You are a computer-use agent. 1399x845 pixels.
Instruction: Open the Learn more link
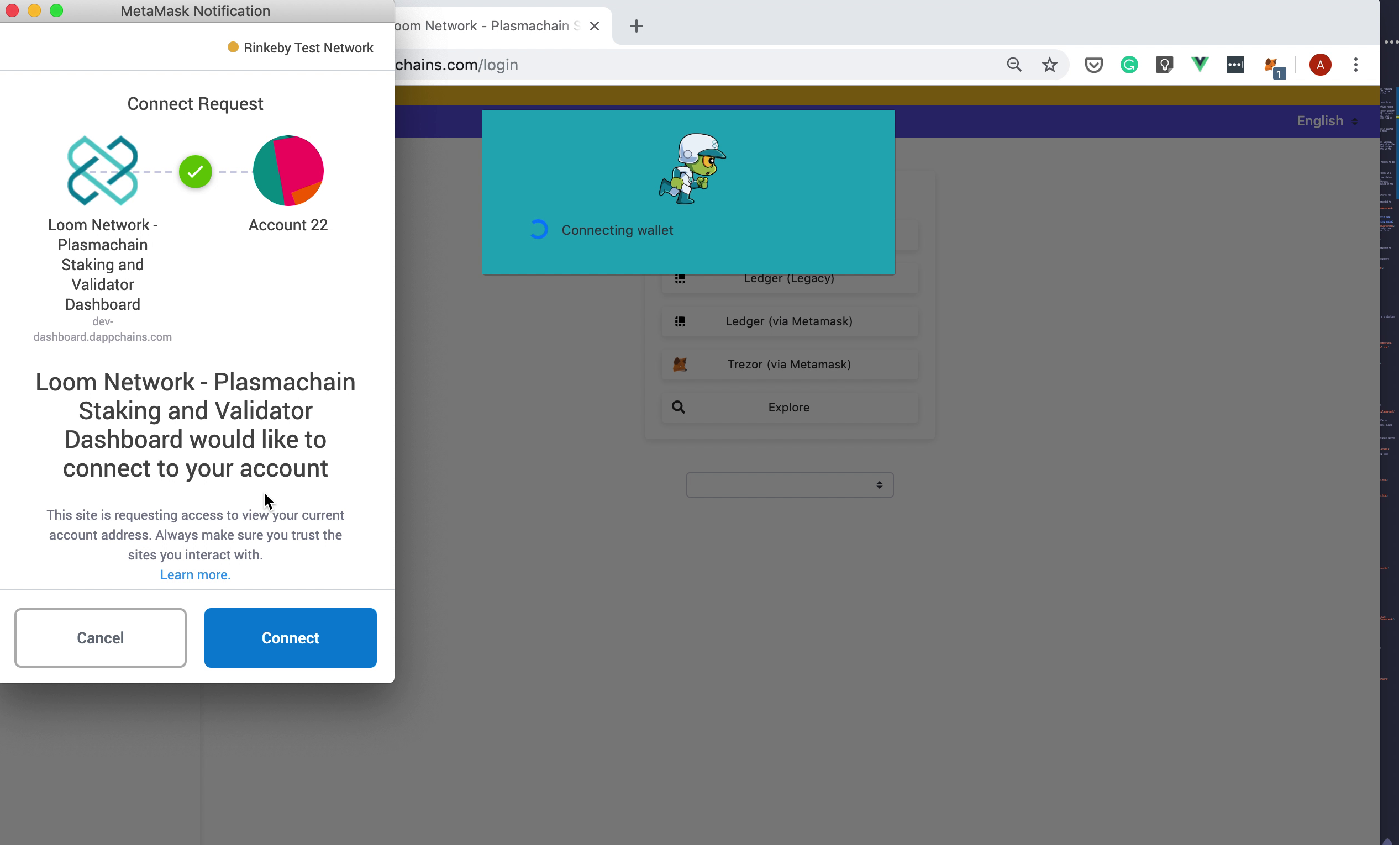tap(195, 574)
